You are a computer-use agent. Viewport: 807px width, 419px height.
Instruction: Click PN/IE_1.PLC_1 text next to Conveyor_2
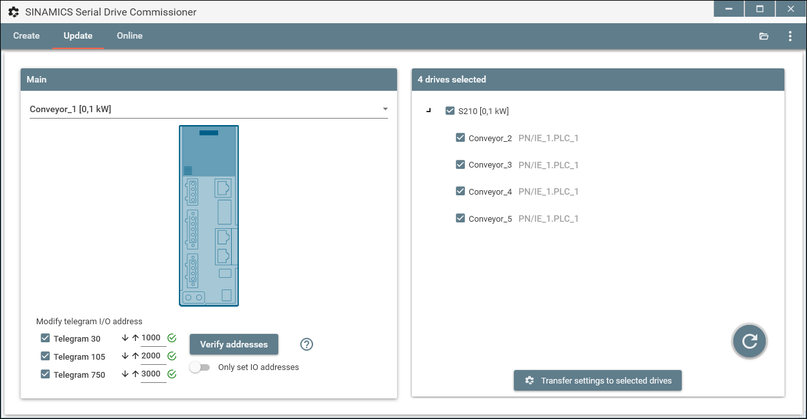[549, 138]
